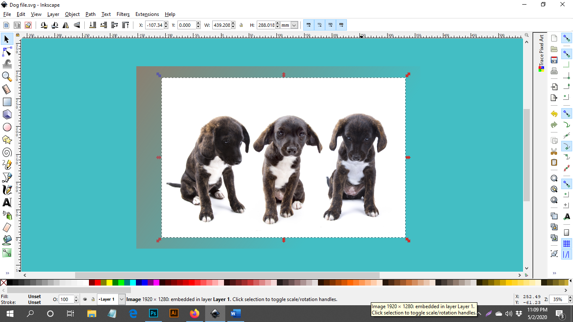Toggle the width/height lock ratio
573x322 pixels.
pos(241,25)
